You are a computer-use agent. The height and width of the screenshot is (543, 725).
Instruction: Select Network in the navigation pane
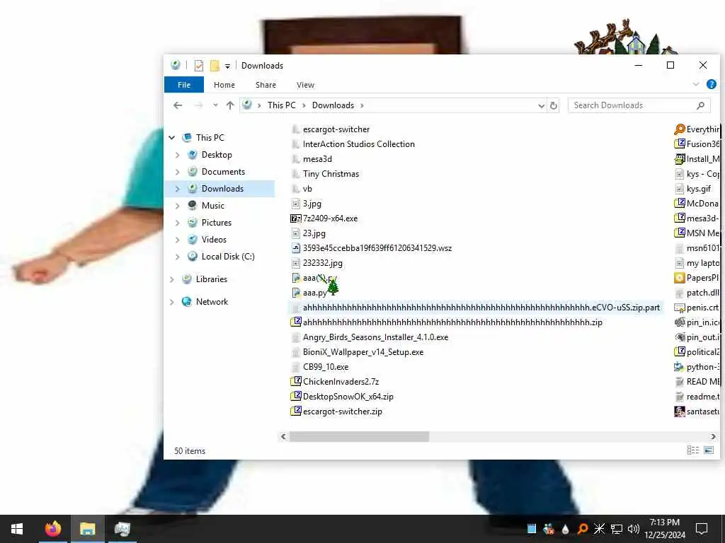[212, 302]
